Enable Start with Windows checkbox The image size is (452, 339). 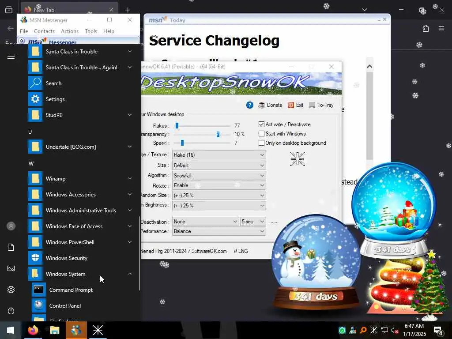coord(261,134)
